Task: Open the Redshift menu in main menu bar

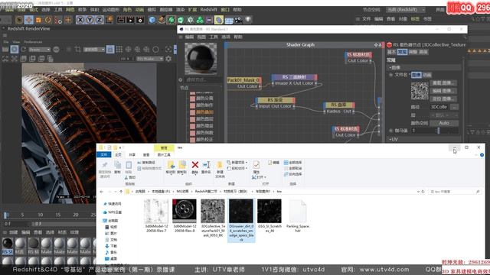Action: pyautogui.click(x=208, y=10)
